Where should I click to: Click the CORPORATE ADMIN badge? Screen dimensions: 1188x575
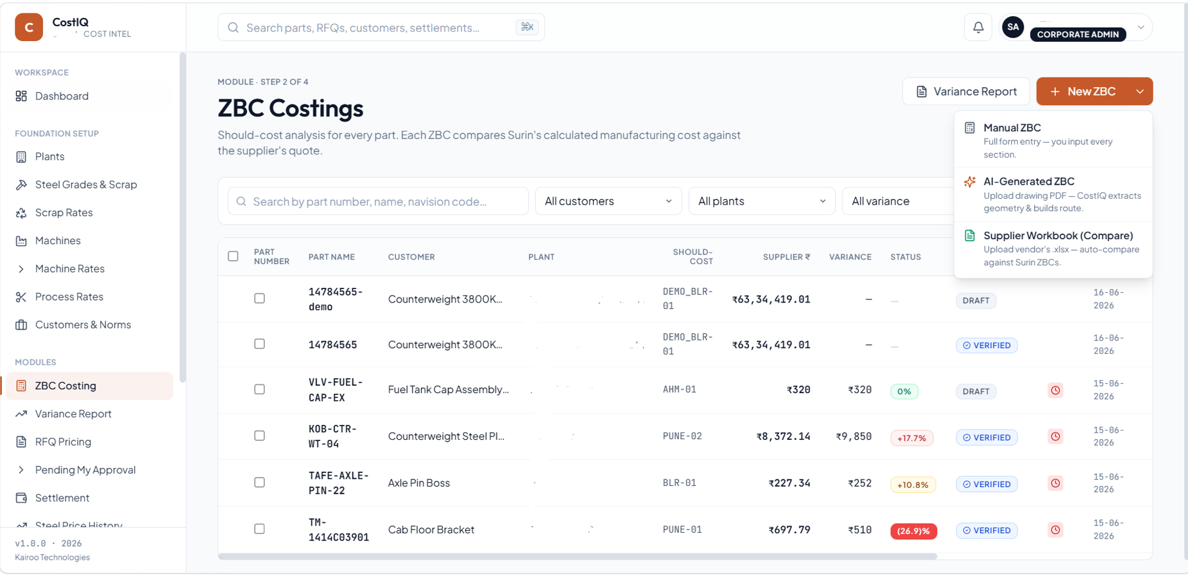click(x=1078, y=35)
